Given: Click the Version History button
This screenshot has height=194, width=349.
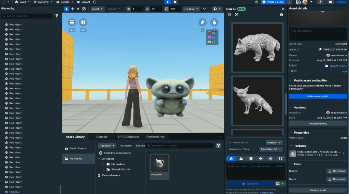Looking at the screenshot, I should click(318, 124).
